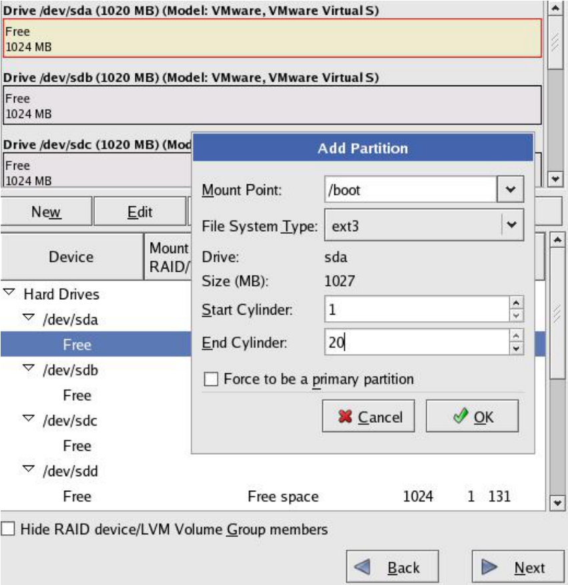Click the 1024 size value in sdd row
The height and width of the screenshot is (585, 568).
coord(418,496)
